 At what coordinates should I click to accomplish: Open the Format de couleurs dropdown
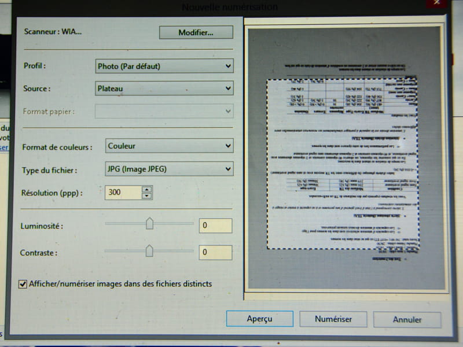(x=169, y=146)
